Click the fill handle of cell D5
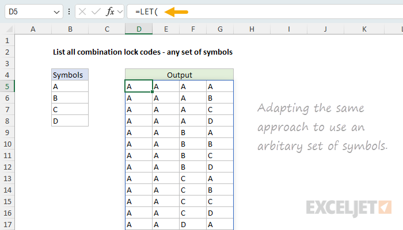The width and height of the screenshot is (403, 230). tap(153, 91)
